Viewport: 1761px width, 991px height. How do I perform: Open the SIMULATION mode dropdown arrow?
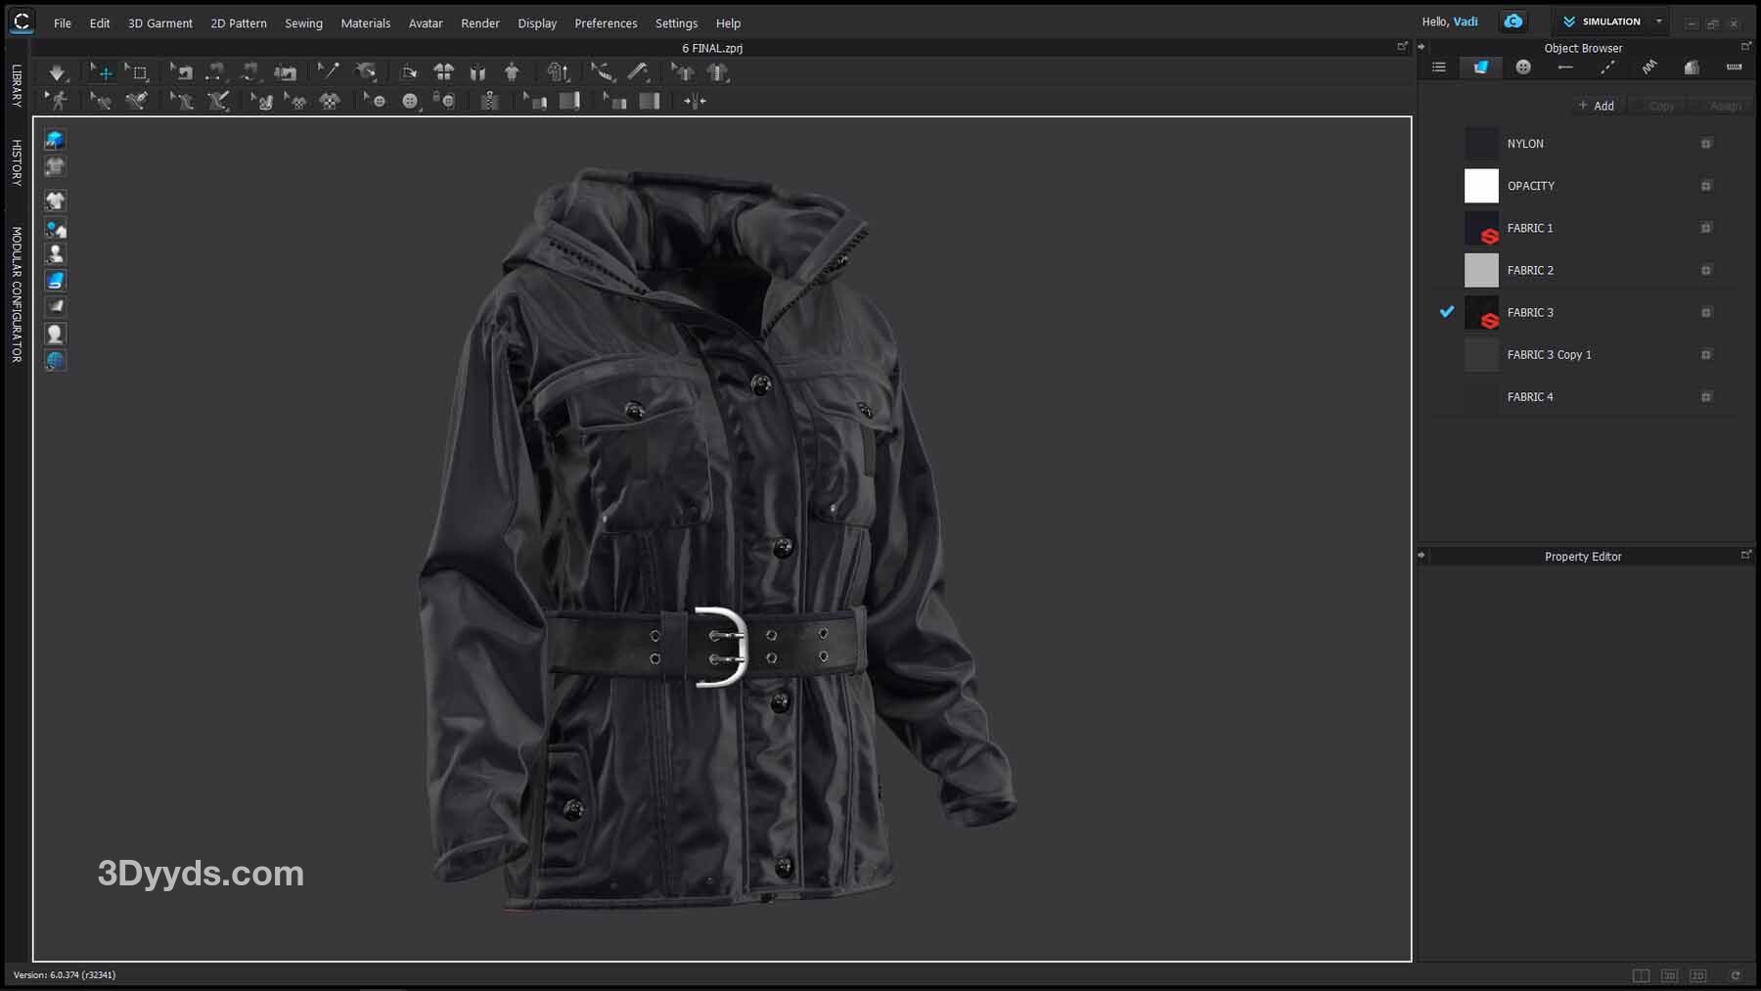(1658, 22)
